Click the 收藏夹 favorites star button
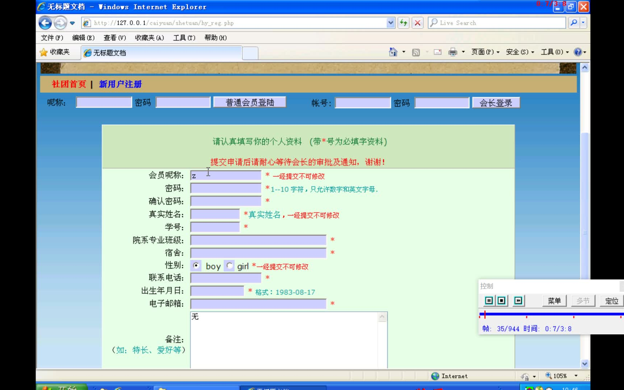Image resolution: width=624 pixels, height=390 pixels. (55, 52)
